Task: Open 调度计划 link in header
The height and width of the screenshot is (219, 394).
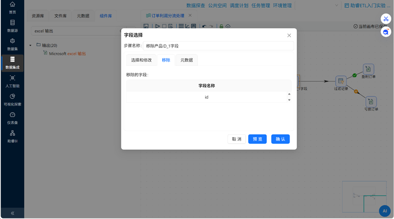Action: tap(239, 5)
